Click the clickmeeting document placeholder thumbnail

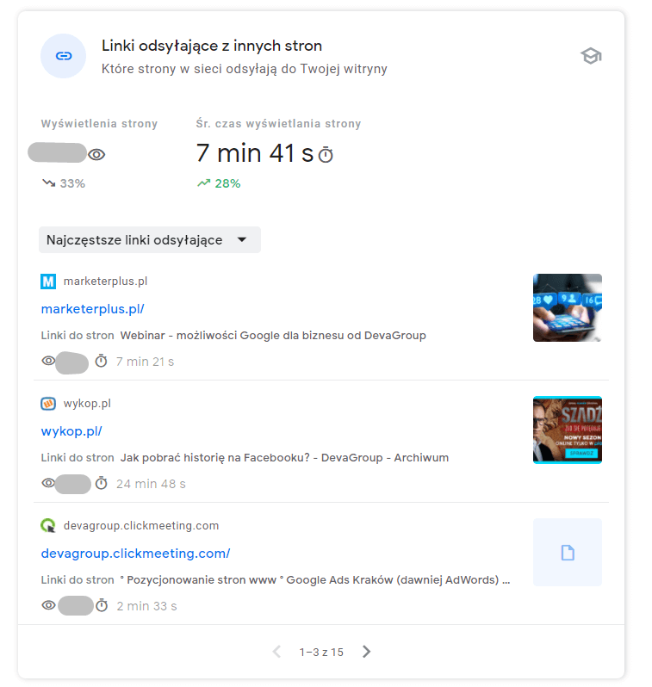point(568,552)
